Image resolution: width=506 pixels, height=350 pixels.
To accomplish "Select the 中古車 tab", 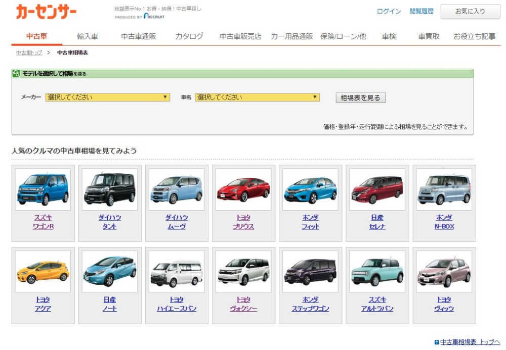I will click(x=37, y=36).
